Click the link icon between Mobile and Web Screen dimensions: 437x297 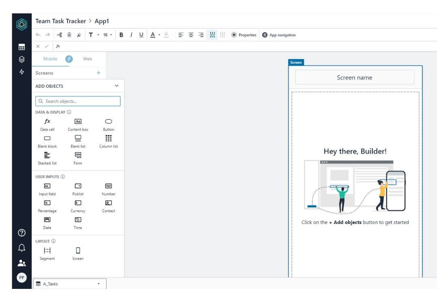pos(69,59)
